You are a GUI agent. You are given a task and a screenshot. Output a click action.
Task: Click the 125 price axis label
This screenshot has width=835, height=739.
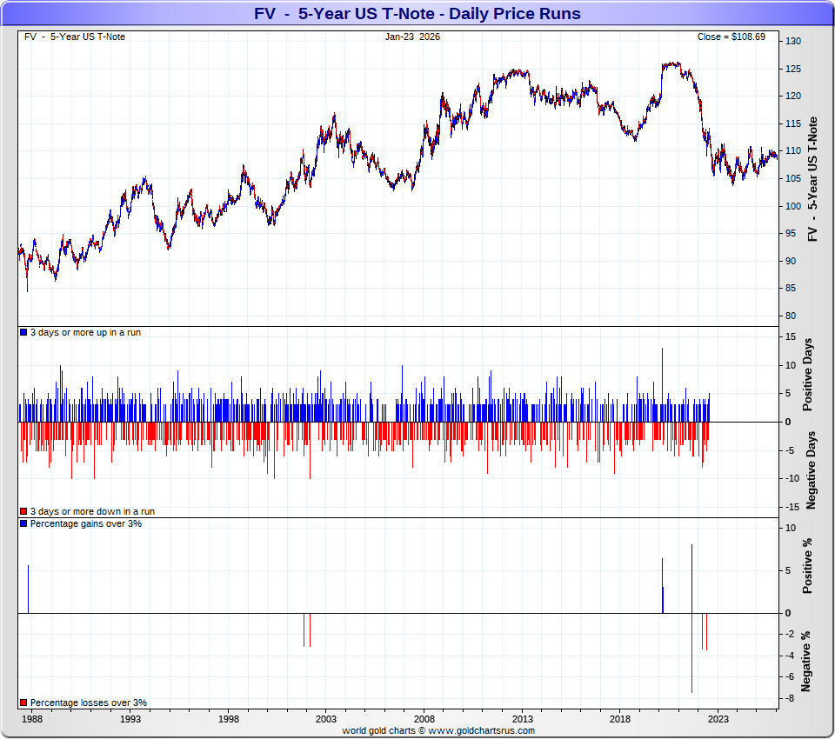(793, 69)
